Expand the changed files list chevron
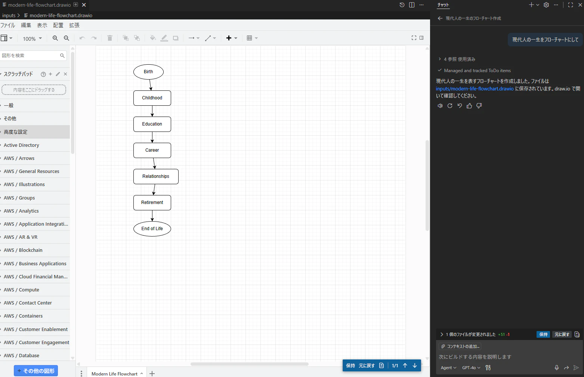Image resolution: width=584 pixels, height=377 pixels. tap(442, 334)
